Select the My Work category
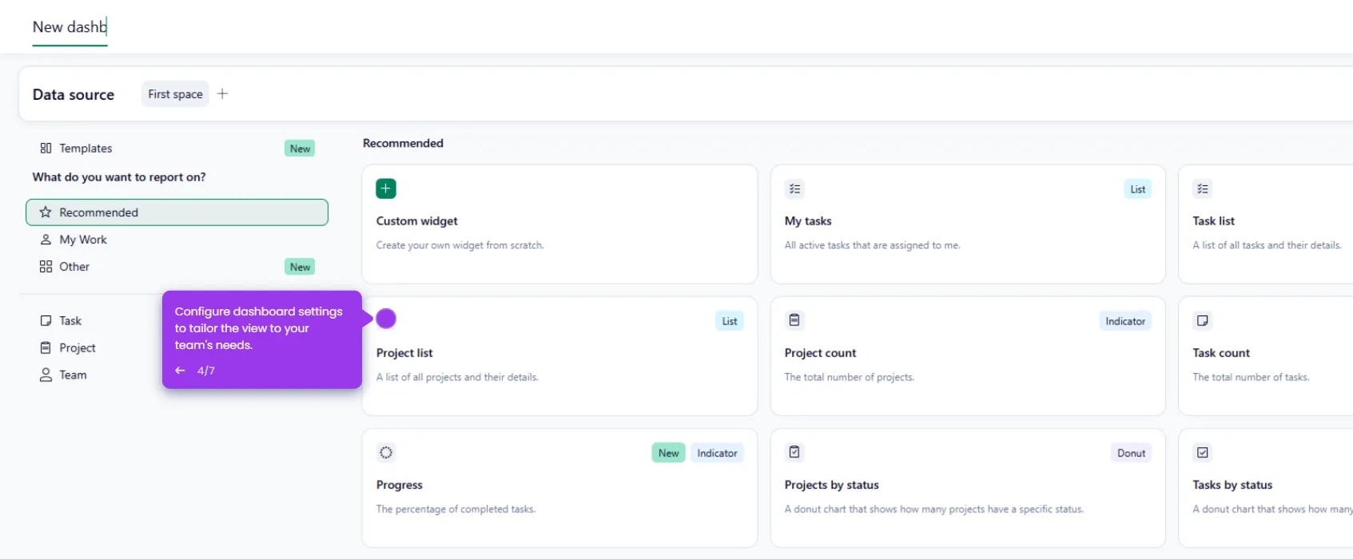This screenshot has height=559, width=1353. pyautogui.click(x=177, y=240)
